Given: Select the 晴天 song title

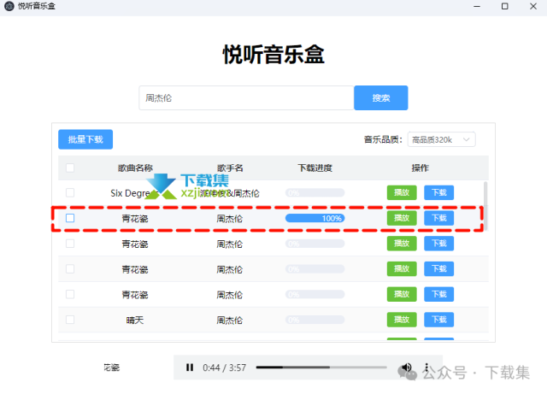Looking at the screenshot, I should [x=135, y=320].
